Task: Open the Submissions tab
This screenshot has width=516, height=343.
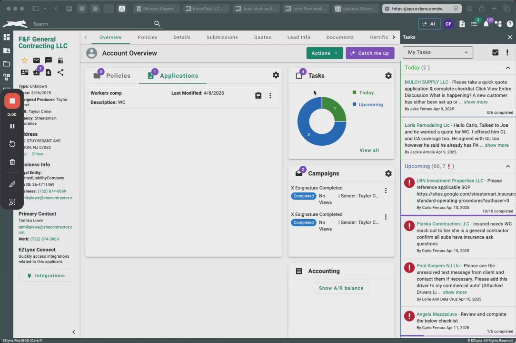Action: pos(222,37)
